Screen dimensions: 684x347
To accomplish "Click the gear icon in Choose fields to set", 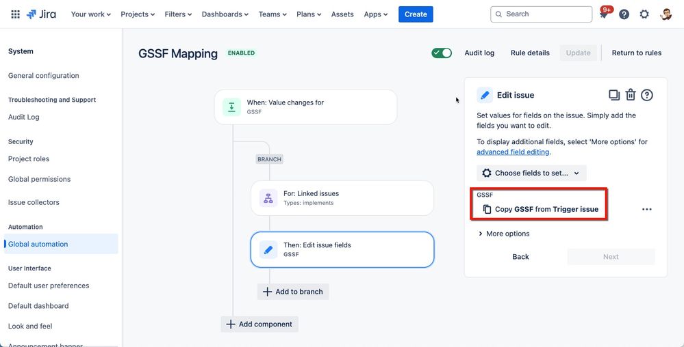I will tap(486, 173).
